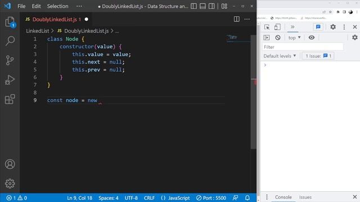
Task: Click the 1 Issue button
Action: [x=318, y=56]
